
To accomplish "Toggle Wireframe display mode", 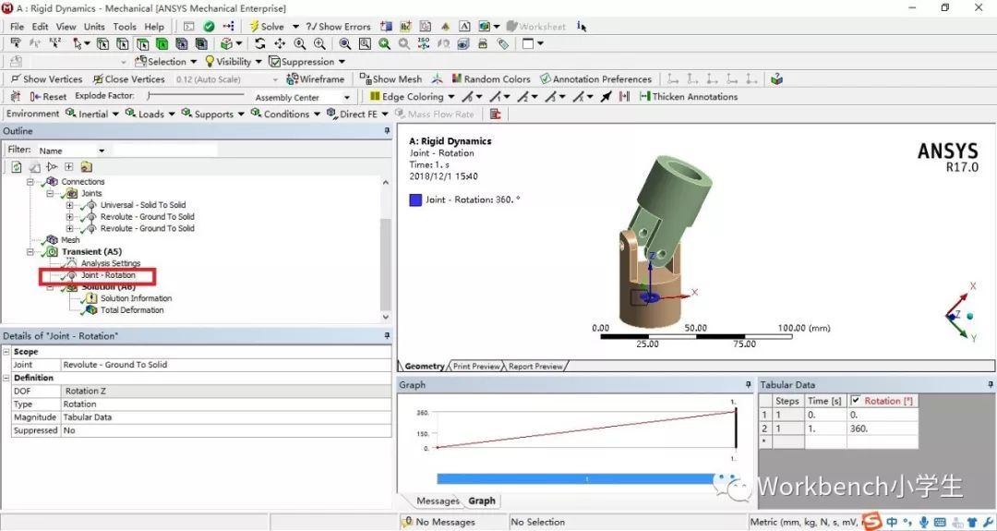I will [x=316, y=78].
